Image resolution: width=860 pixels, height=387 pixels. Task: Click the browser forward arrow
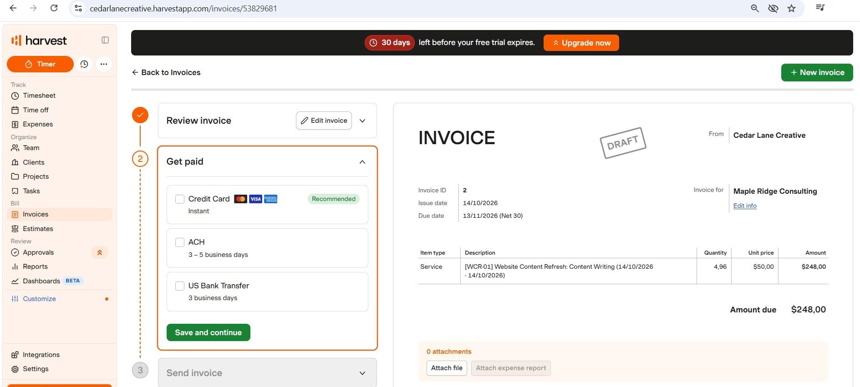(33, 8)
